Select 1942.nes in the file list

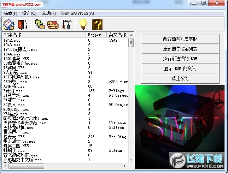12,40
